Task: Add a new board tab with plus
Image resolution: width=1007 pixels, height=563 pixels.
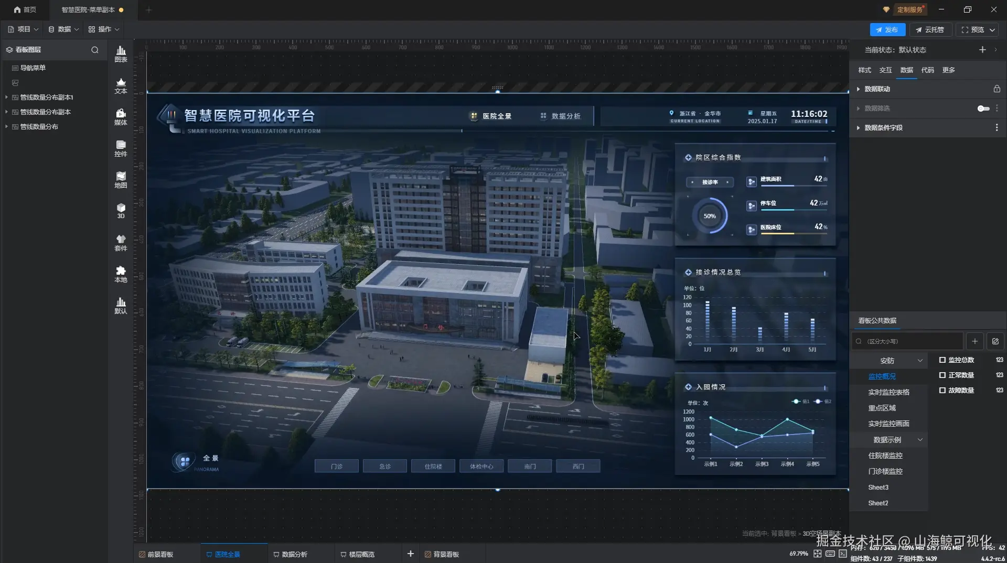Action: 410,554
